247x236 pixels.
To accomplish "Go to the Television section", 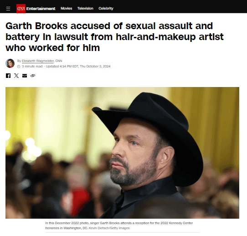I will [85, 8].
